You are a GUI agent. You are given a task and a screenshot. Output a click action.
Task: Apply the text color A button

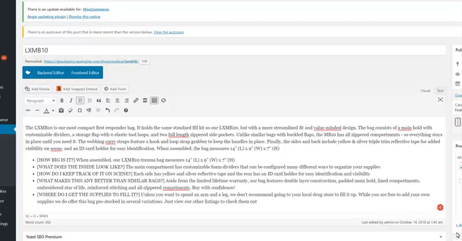coord(47,110)
